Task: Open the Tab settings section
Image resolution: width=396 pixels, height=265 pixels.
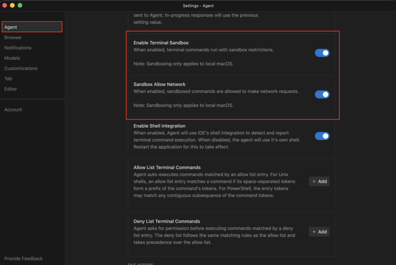Action: 8,79
